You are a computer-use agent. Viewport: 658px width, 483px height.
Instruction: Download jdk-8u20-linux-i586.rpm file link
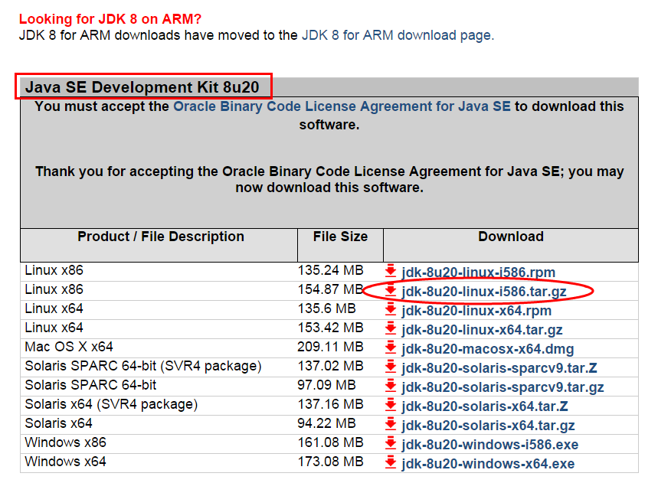[479, 273]
